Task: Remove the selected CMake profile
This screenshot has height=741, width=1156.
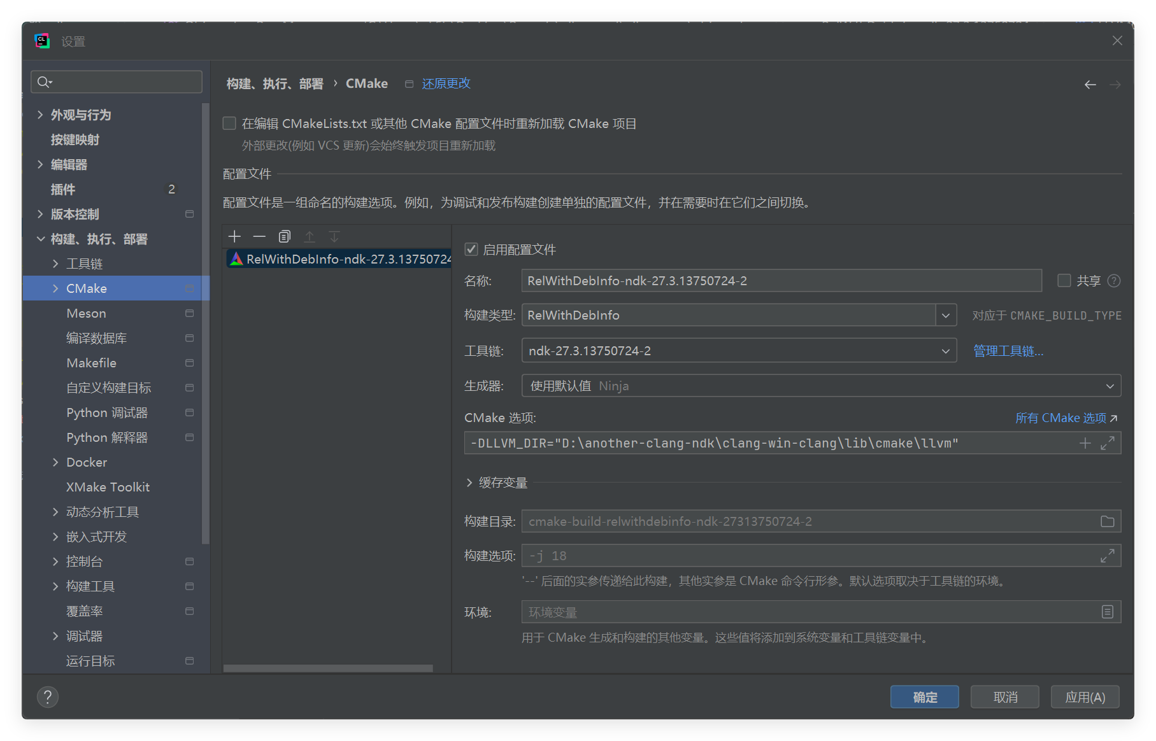Action: click(259, 237)
